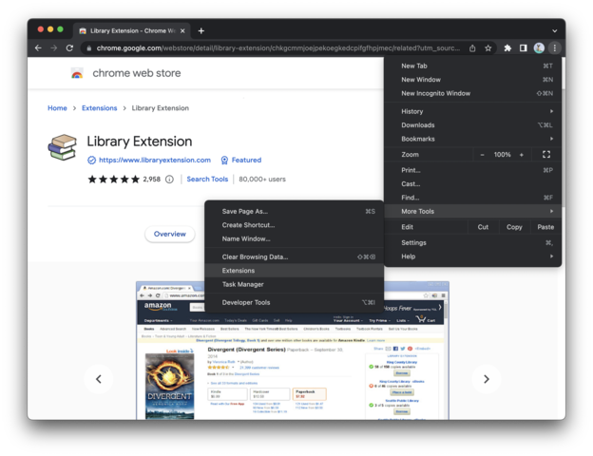Click Cut in the Edit row
The image size is (593, 456).
pyautogui.click(x=483, y=227)
